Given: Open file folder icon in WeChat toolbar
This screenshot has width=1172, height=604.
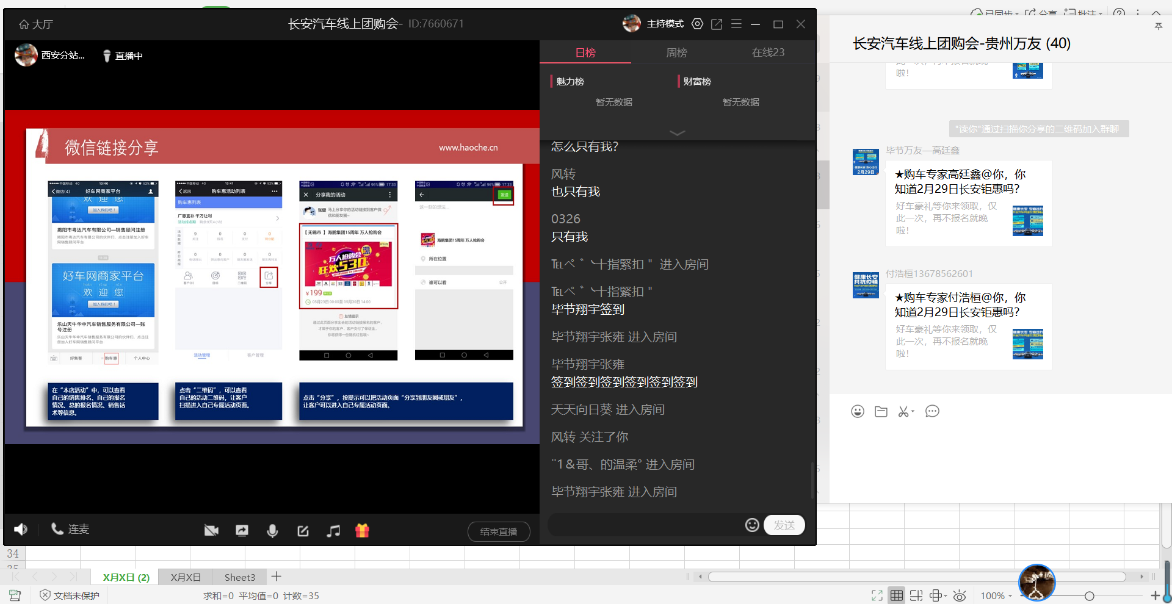Looking at the screenshot, I should 881,411.
